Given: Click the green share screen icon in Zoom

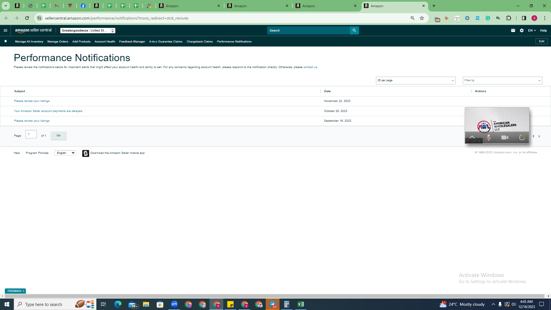Looking at the screenshot, I should 522,138.
